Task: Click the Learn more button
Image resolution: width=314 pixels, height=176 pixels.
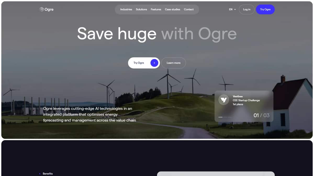Action: 173,63
